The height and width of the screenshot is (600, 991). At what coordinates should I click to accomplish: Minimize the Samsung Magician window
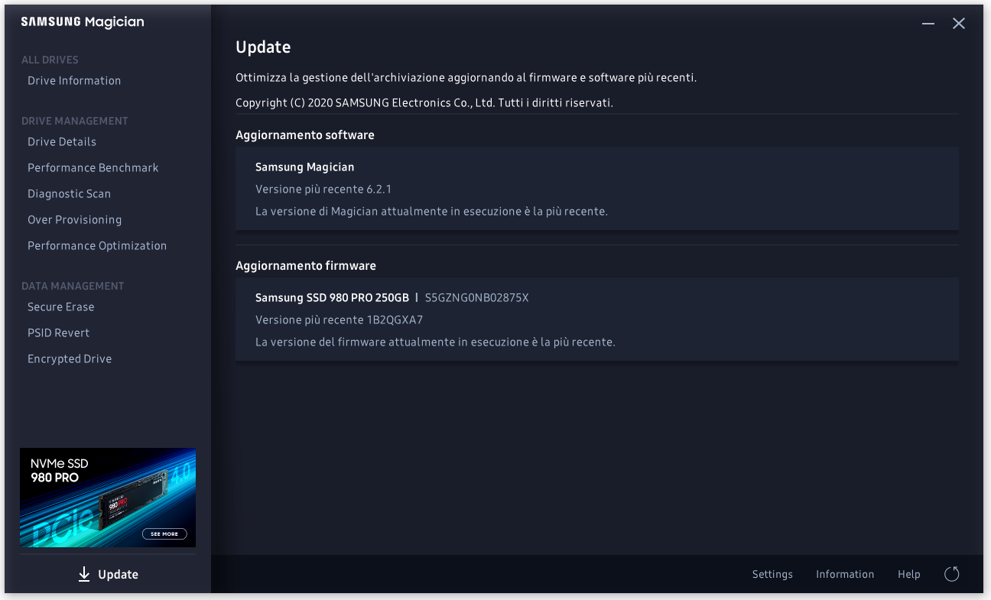tap(928, 24)
